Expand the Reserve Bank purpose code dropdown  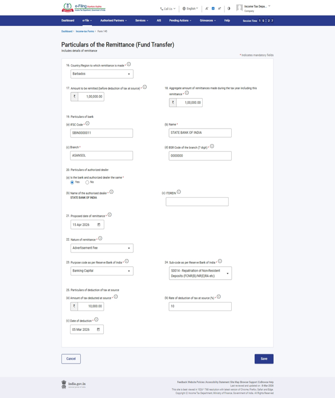tap(101, 271)
